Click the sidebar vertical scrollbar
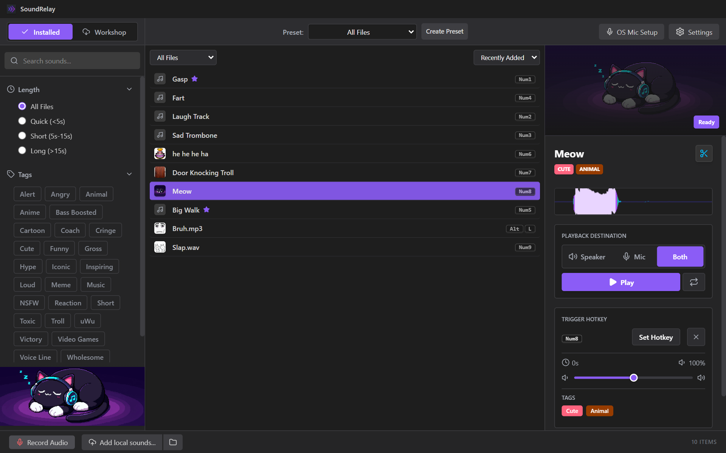The height and width of the screenshot is (453, 726). [x=142, y=206]
